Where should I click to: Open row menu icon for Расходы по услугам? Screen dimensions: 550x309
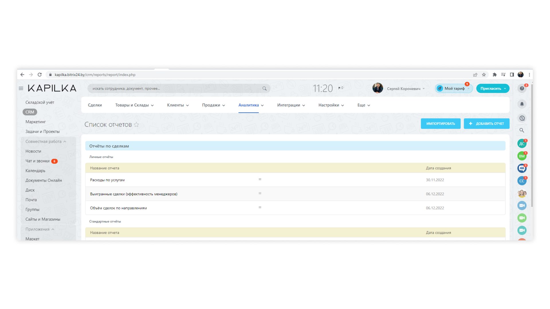[260, 179]
